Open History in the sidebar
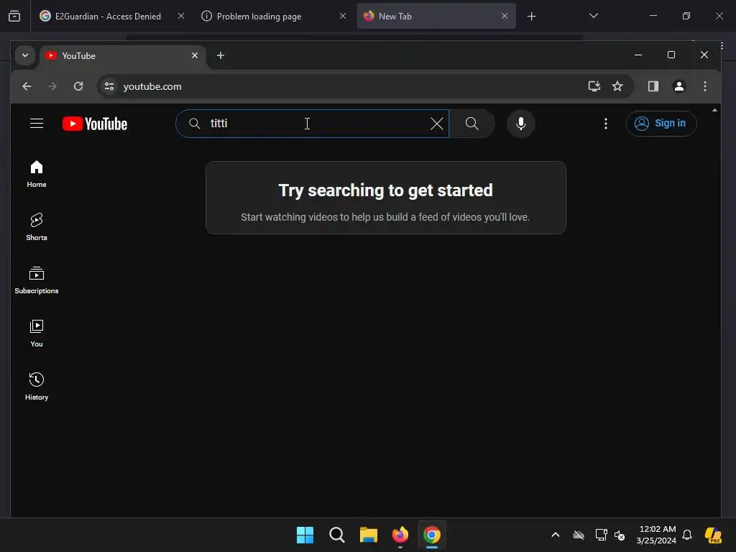This screenshot has height=552, width=736. (37, 387)
